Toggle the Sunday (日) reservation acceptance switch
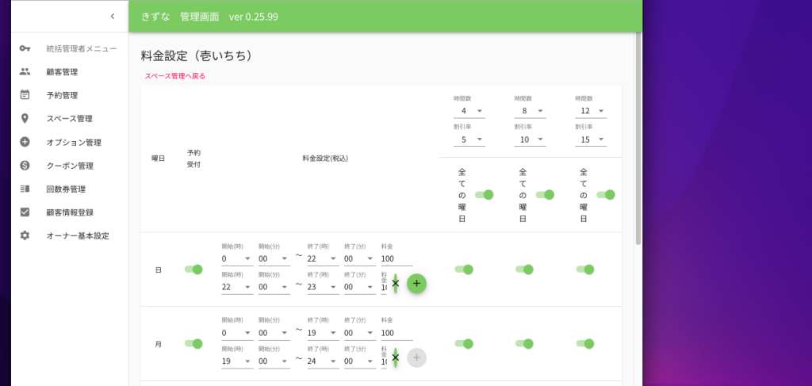The image size is (812, 386). [x=193, y=269]
